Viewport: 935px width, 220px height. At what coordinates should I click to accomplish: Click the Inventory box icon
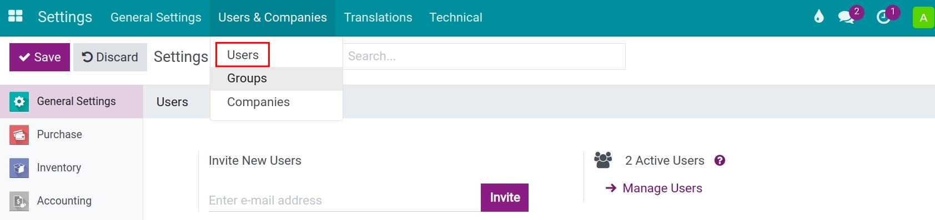point(19,168)
